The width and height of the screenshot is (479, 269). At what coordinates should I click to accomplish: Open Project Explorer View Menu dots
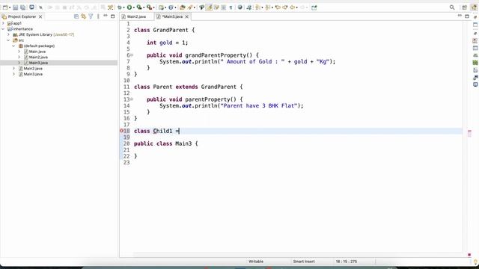coord(98,16)
